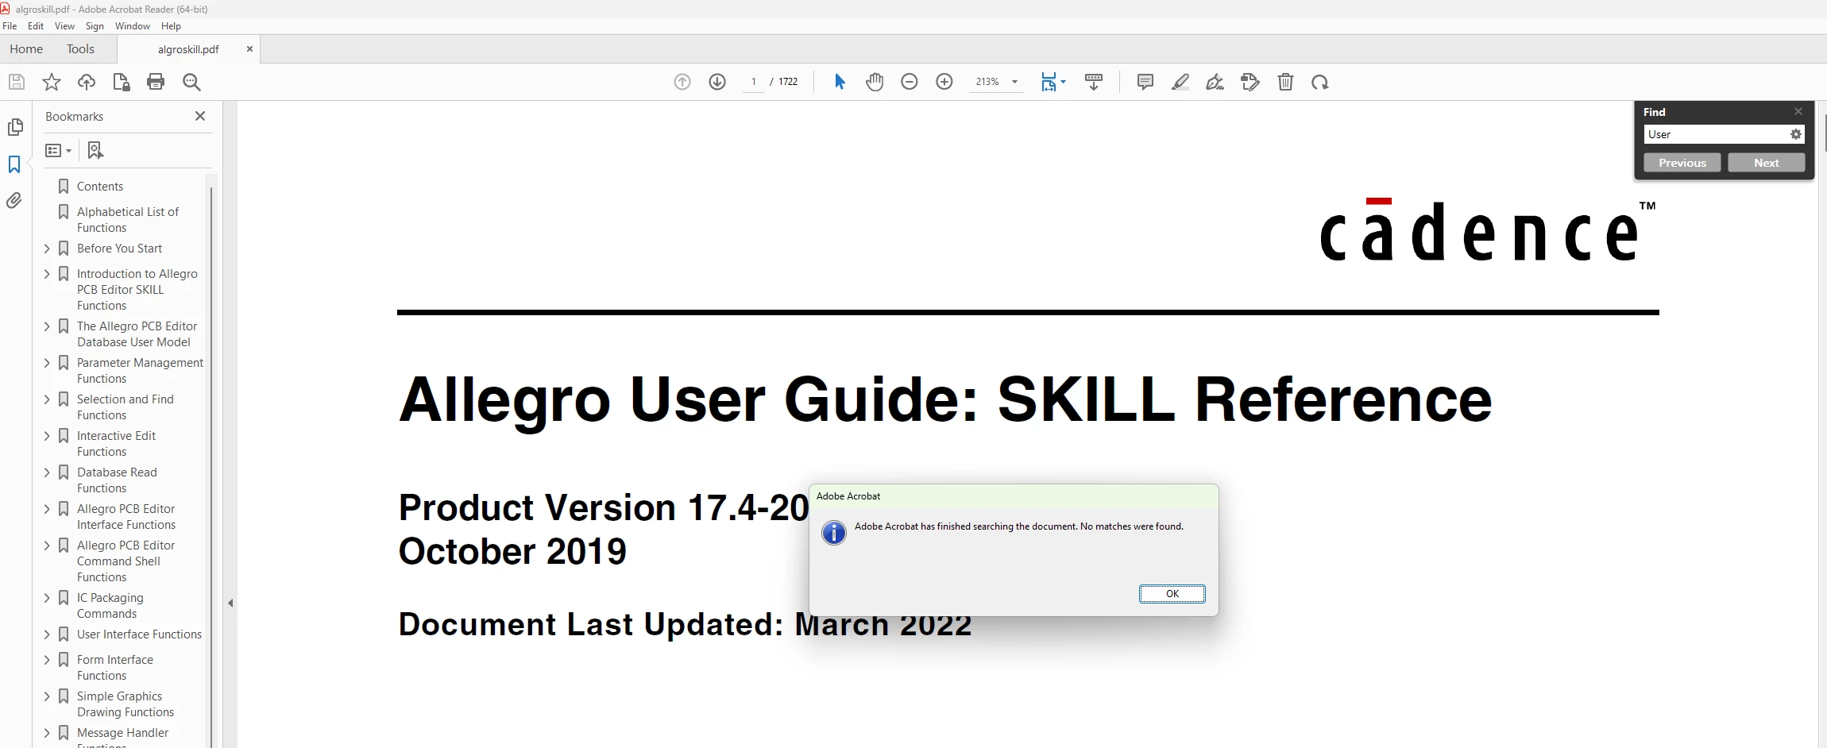The width and height of the screenshot is (1827, 748).
Task: Open the Help menu
Action: click(171, 26)
